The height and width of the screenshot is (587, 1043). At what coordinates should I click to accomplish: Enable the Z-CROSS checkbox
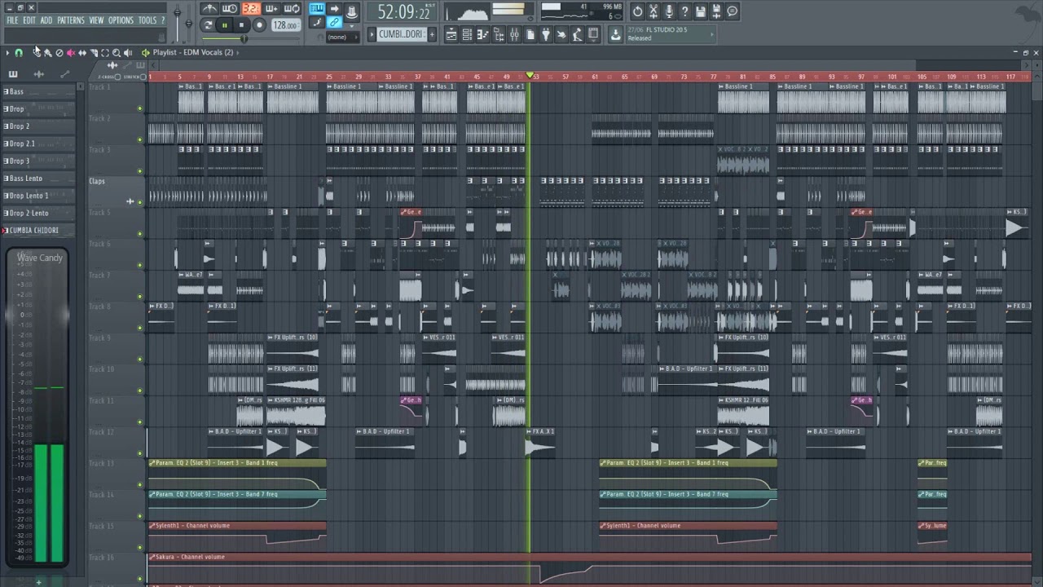118,77
